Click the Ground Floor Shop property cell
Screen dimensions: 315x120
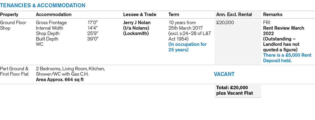(13, 25)
